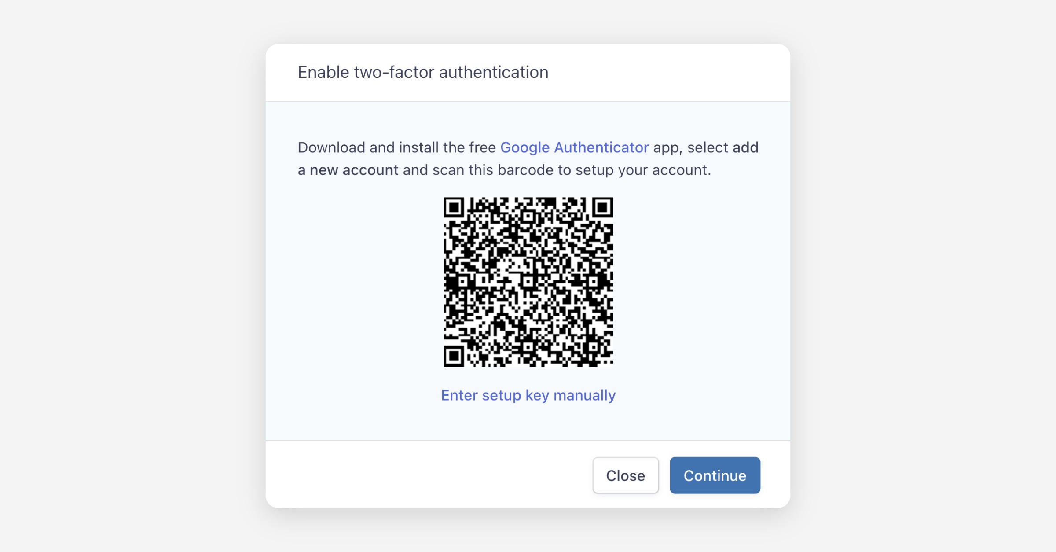Click Enter setup key manually
1056x552 pixels.
tap(528, 395)
